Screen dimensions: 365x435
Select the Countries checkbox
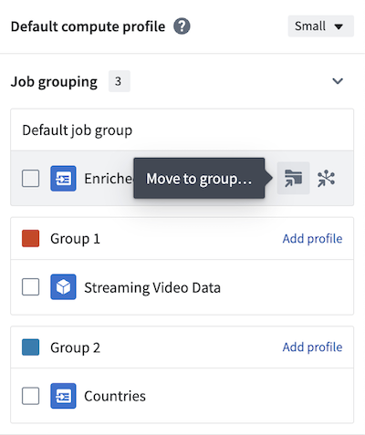pos(30,396)
